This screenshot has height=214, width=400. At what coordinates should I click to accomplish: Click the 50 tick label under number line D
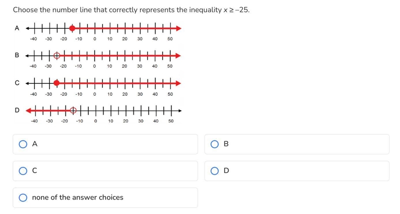[x=171, y=121]
